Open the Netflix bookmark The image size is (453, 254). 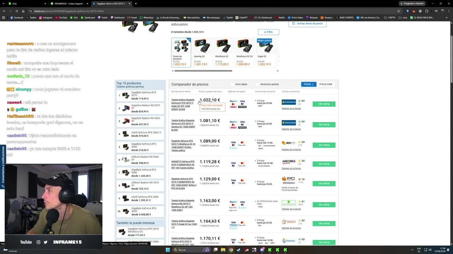click(x=280, y=18)
